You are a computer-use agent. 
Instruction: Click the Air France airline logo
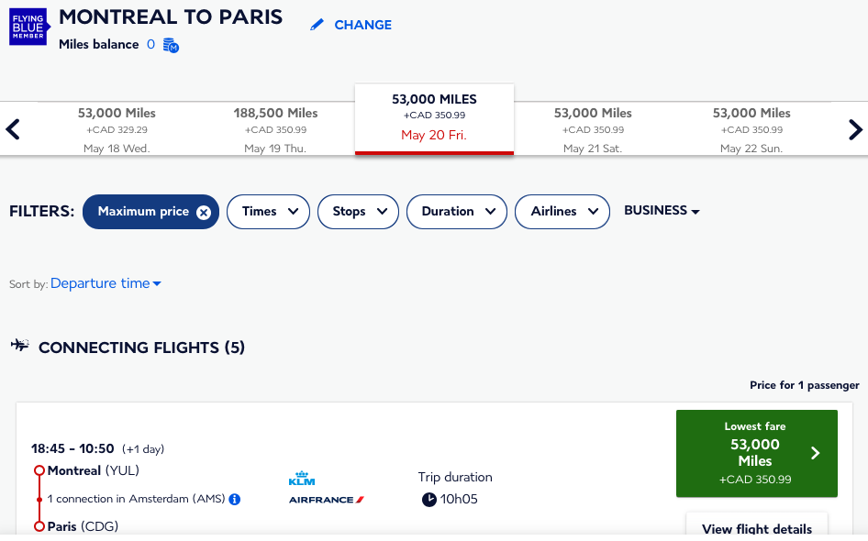326,500
